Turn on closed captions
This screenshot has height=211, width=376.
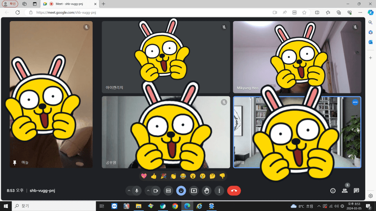[168, 191]
